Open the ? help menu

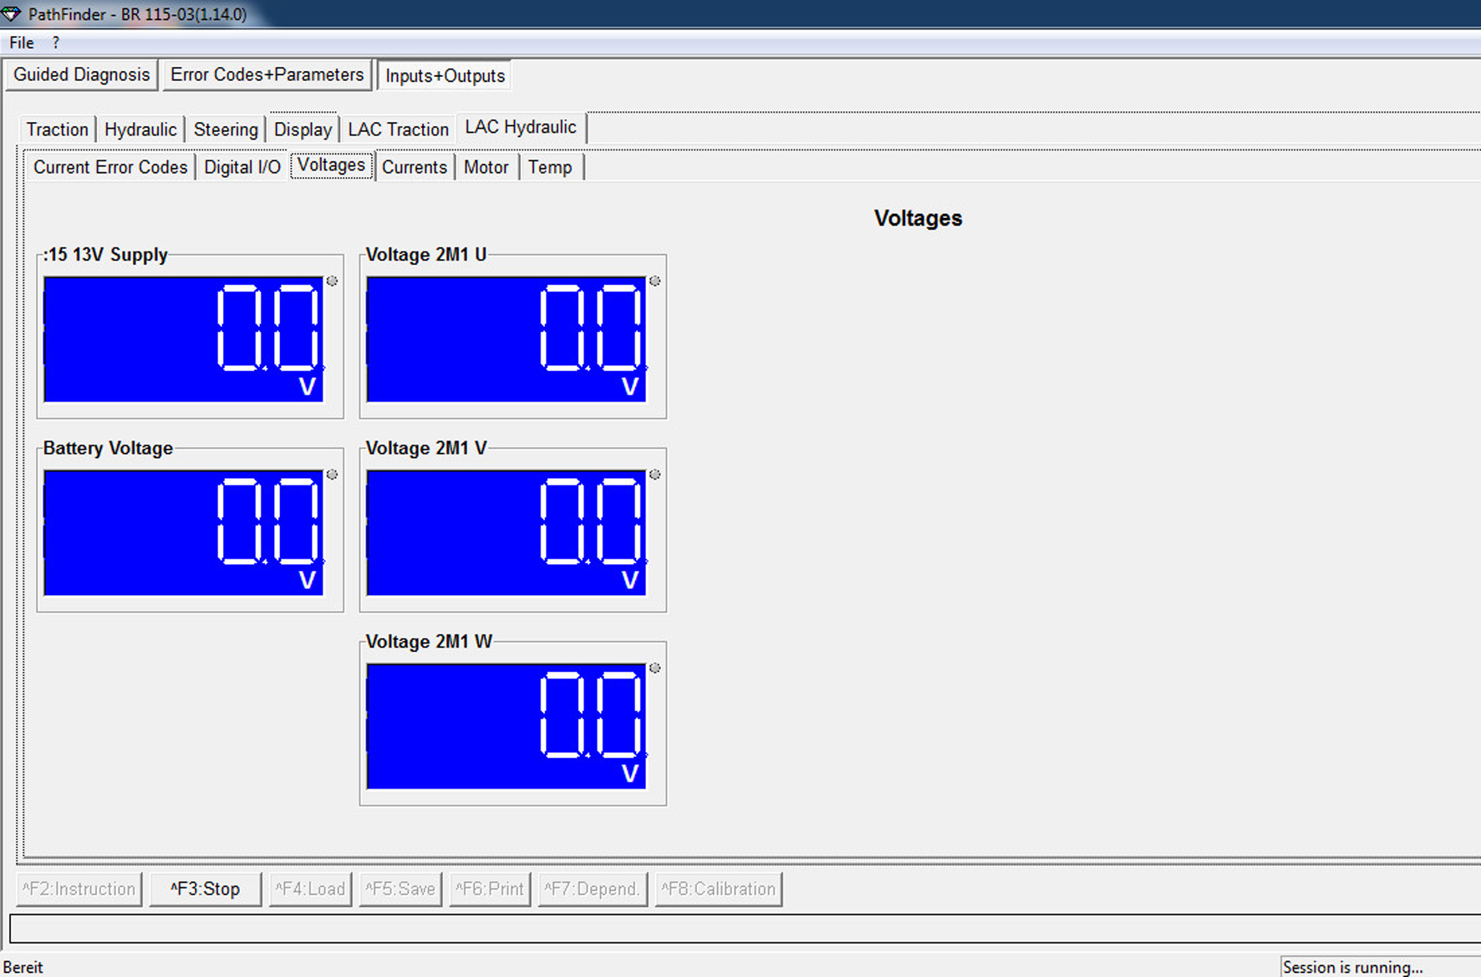pos(56,43)
